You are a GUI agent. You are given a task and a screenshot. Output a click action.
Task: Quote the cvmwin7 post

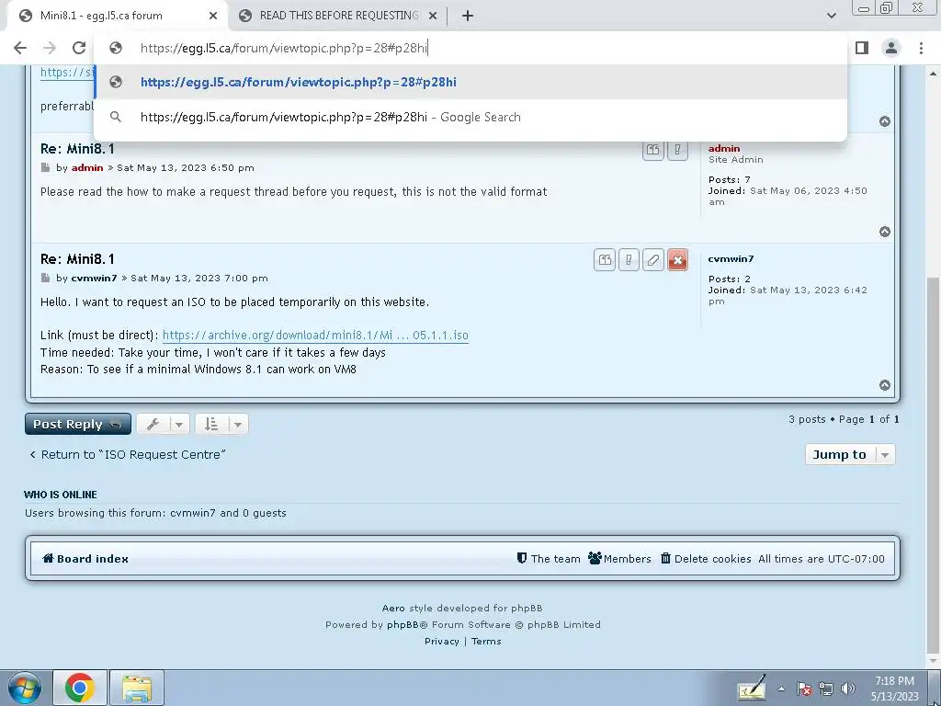coord(605,260)
